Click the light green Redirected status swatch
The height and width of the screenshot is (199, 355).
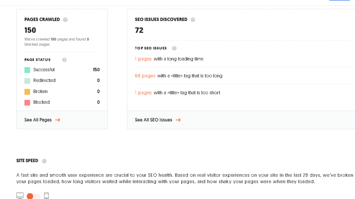click(x=27, y=80)
